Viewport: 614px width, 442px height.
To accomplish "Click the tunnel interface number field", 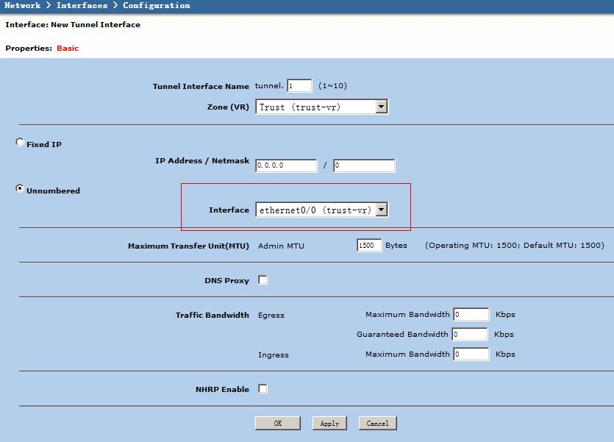I will (x=299, y=86).
